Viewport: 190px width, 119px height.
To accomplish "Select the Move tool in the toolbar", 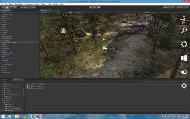I will 7,8.
